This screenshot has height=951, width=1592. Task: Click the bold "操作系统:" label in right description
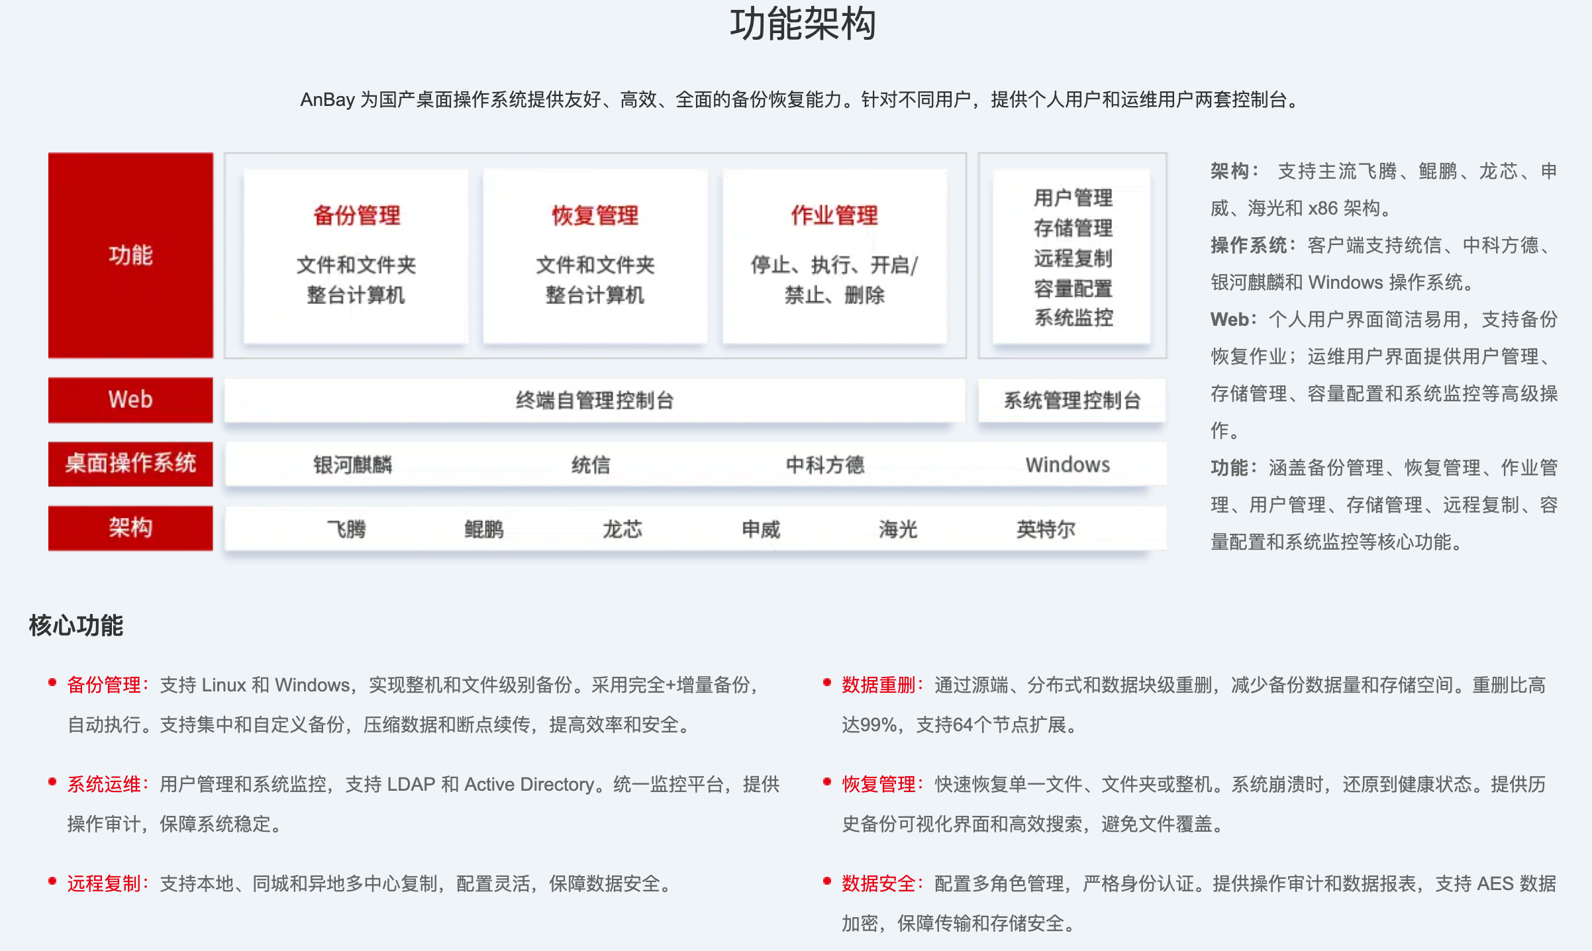click(1254, 246)
